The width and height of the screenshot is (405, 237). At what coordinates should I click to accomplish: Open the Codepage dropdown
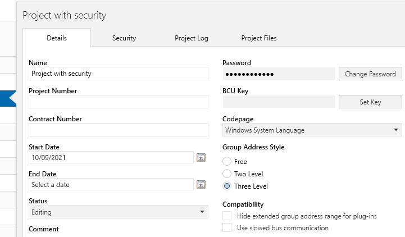click(312, 130)
